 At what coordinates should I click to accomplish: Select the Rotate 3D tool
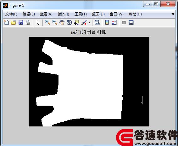tap(69, 22)
